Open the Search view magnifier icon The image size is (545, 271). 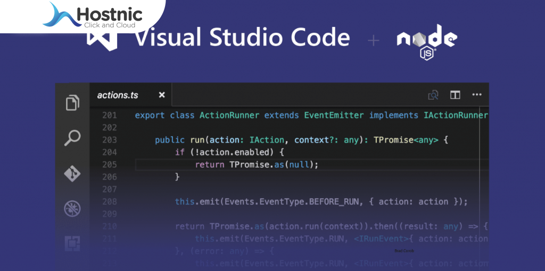pos(72,138)
